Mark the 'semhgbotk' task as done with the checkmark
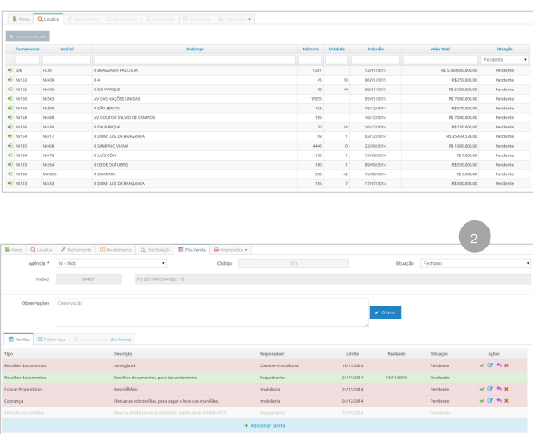533x434 pixels. pos(482,365)
